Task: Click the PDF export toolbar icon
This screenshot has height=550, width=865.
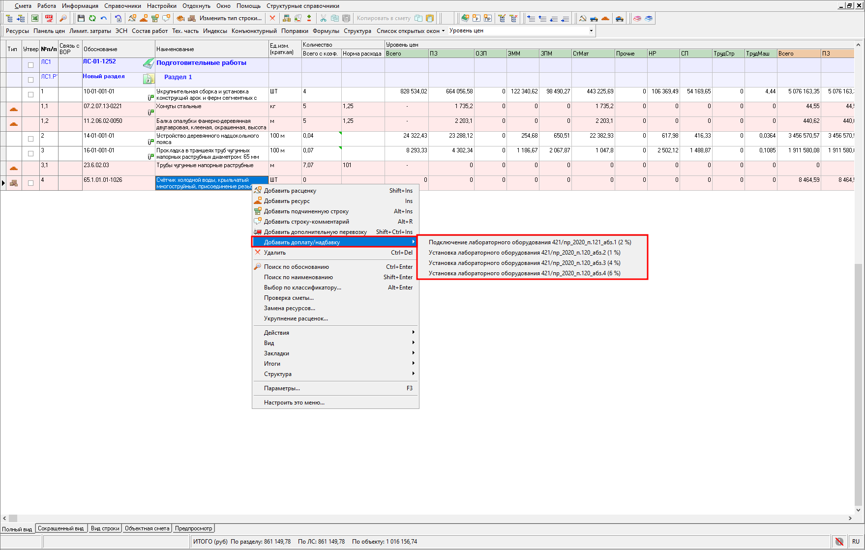Action: 49,18
